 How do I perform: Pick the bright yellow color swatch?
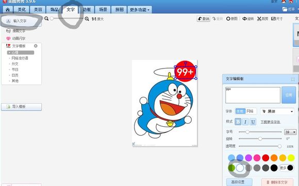tap(291, 158)
